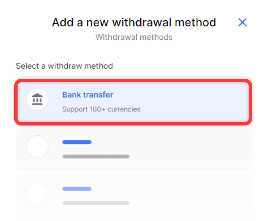Click the 'Select a withdraw method' label
The height and width of the screenshot is (221, 268).
(x=64, y=66)
